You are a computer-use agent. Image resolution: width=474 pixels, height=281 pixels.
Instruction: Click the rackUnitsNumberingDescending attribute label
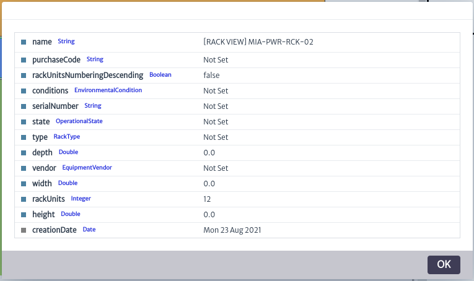pyautogui.click(x=87, y=76)
